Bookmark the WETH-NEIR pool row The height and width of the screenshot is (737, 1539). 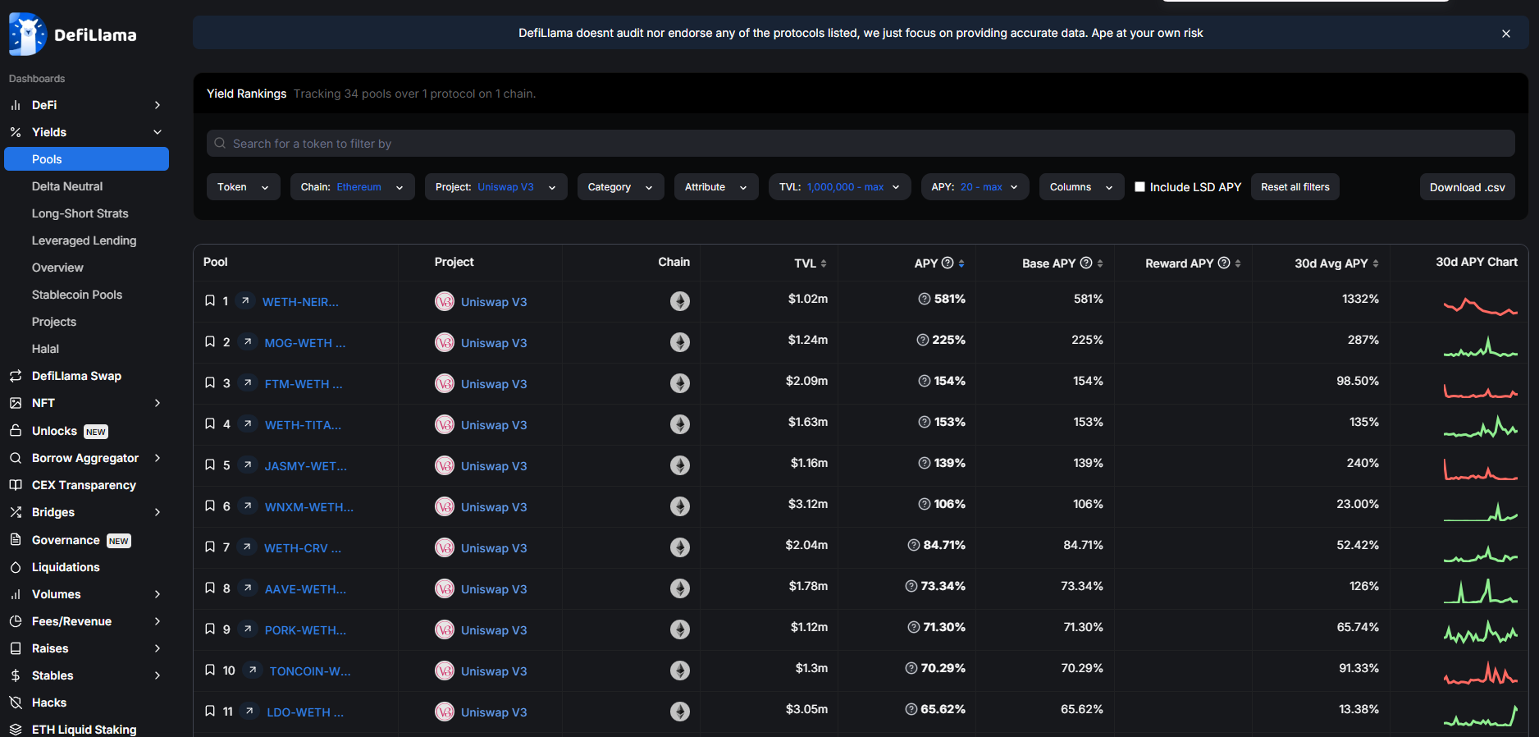[210, 301]
